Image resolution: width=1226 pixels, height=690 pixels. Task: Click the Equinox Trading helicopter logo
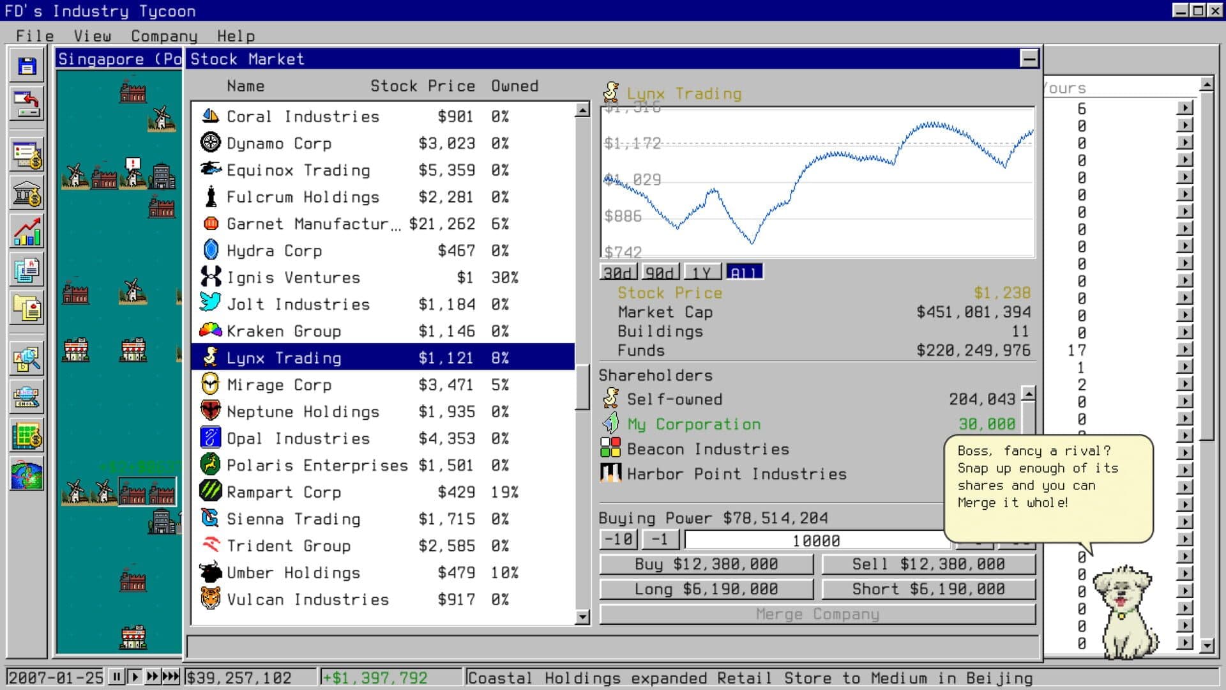tap(210, 169)
